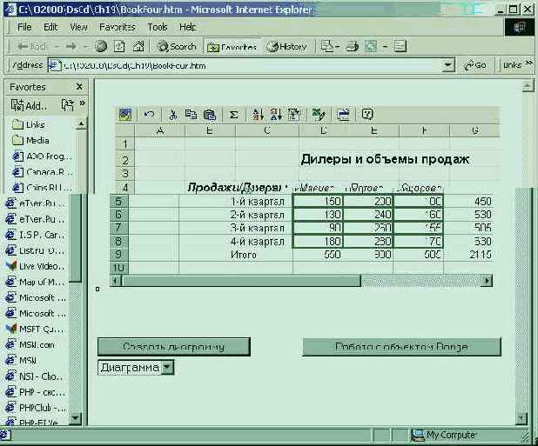Expand the address bar dropdown arrow
This screenshot has height=446, width=538.
[448, 65]
